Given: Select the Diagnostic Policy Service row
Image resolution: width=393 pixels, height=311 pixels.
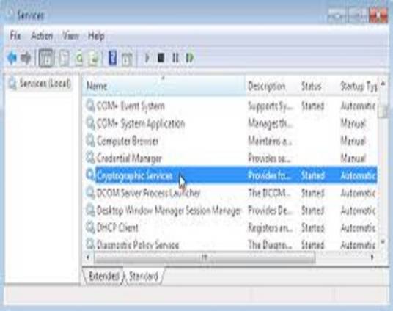Looking at the screenshot, I should tap(138, 244).
